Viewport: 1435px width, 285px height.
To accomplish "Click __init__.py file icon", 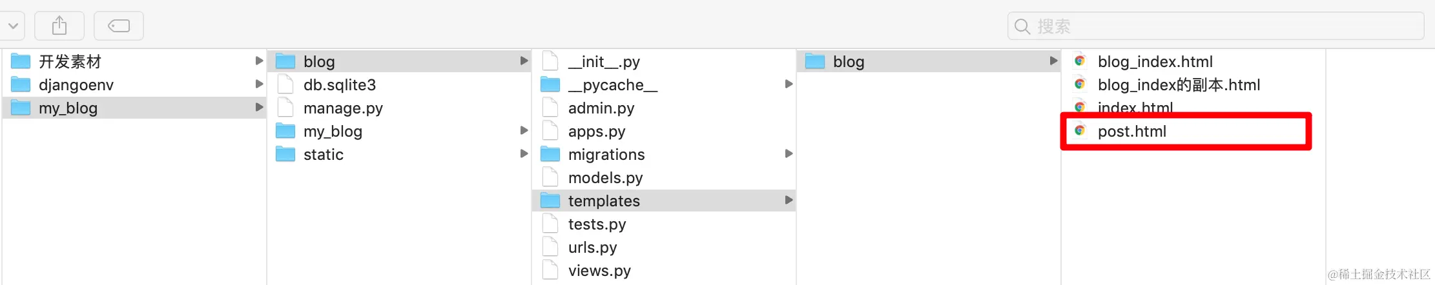I will click(x=550, y=61).
